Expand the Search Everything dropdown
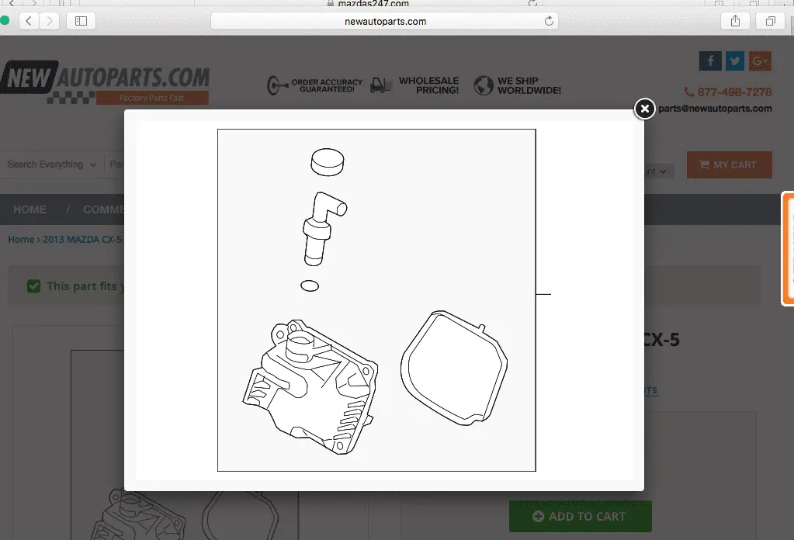 pos(52,164)
